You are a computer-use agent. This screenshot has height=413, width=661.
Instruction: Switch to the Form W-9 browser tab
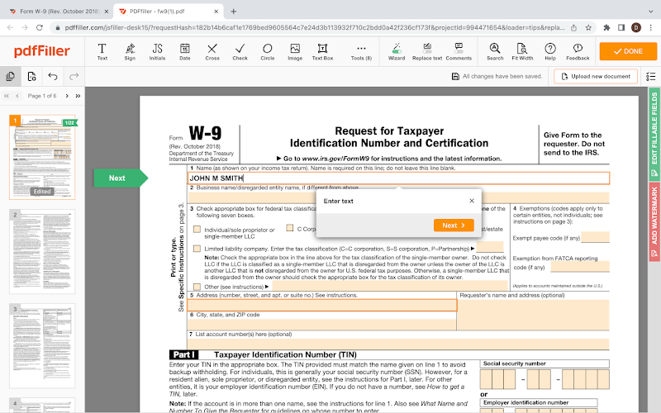[59, 12]
